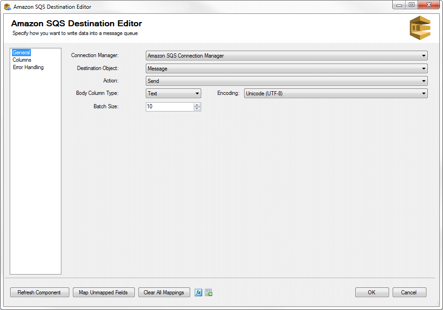Open the Destination Object dropdown
The width and height of the screenshot is (443, 310).
coord(424,68)
